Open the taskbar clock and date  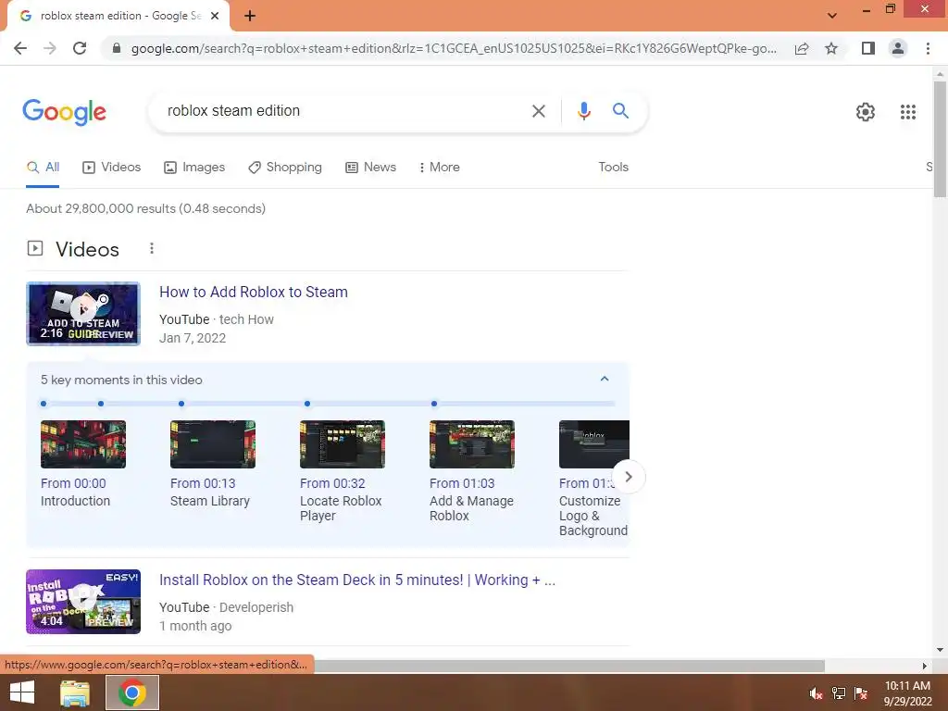click(907, 693)
